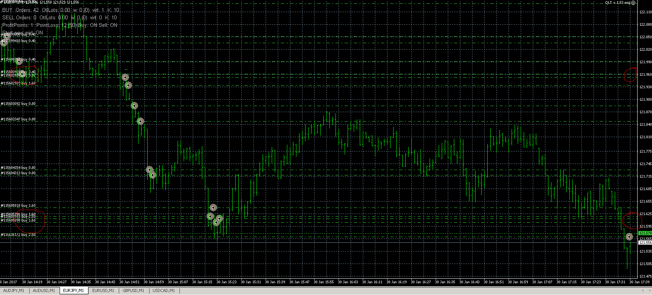This screenshot has width=652, height=295.
Task: Switch to the USDCAD,M1 chart tab
Action: 164,291
